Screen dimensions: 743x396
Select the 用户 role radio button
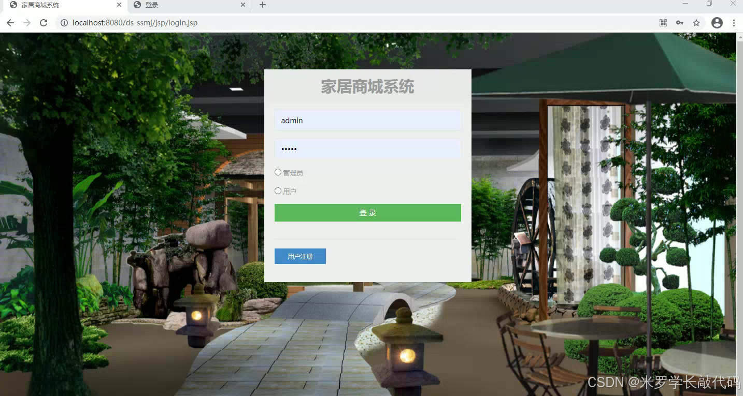pyautogui.click(x=278, y=190)
